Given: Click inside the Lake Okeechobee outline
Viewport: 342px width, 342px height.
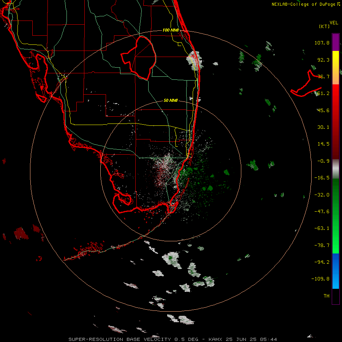Looking at the screenshot, I should tap(142, 58).
